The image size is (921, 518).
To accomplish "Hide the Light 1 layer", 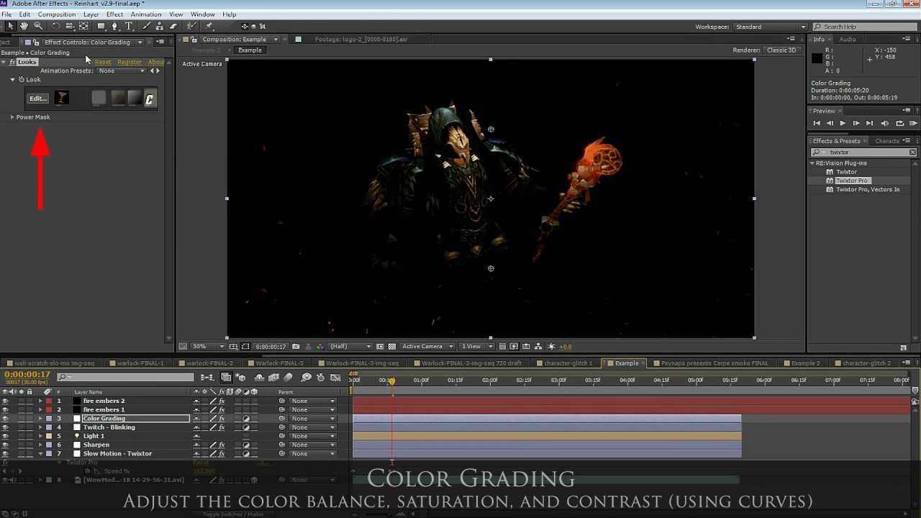I will point(6,436).
